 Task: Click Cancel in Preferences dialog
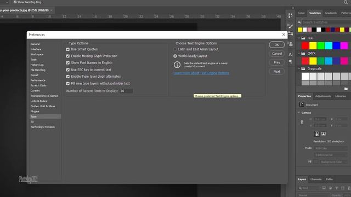click(x=276, y=54)
